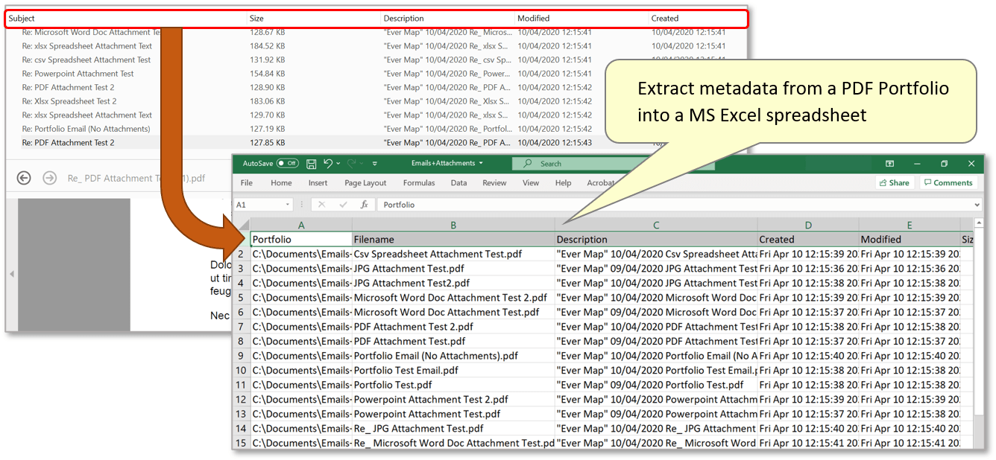
Task: Click the back arrow in the PDF preview
Action: 23,178
